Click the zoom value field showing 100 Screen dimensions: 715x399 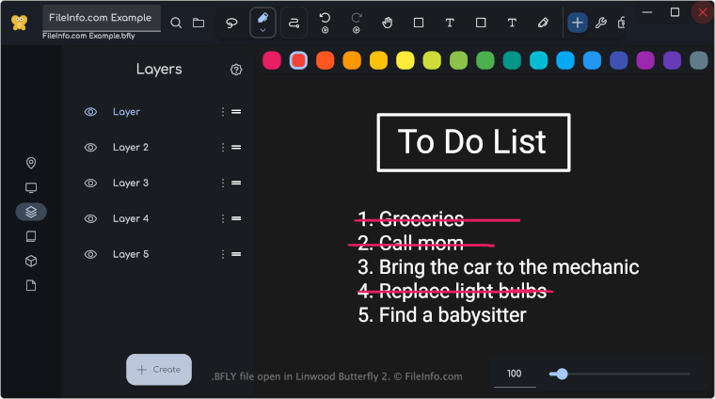pyautogui.click(x=515, y=374)
